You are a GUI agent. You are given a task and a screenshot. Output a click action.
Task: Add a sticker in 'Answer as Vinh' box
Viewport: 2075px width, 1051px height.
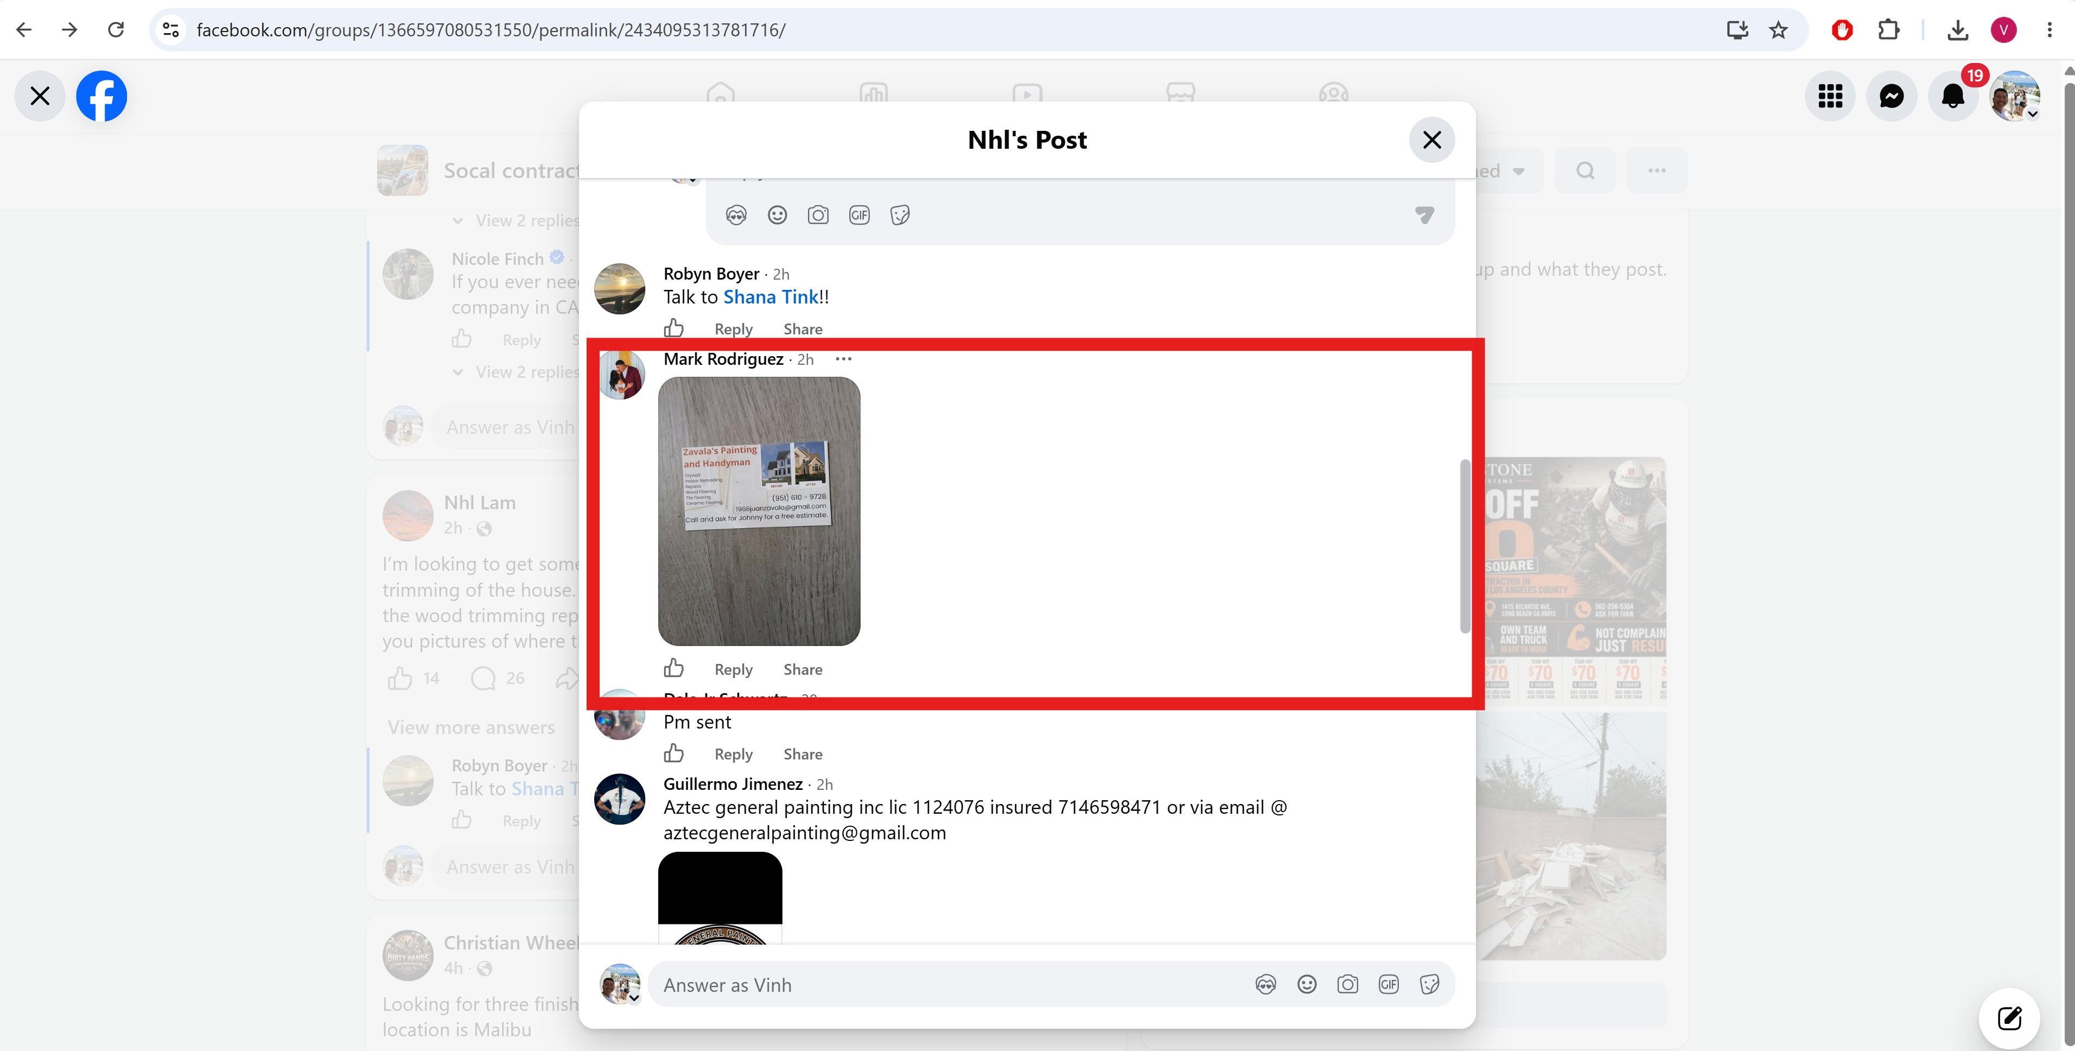[1430, 984]
